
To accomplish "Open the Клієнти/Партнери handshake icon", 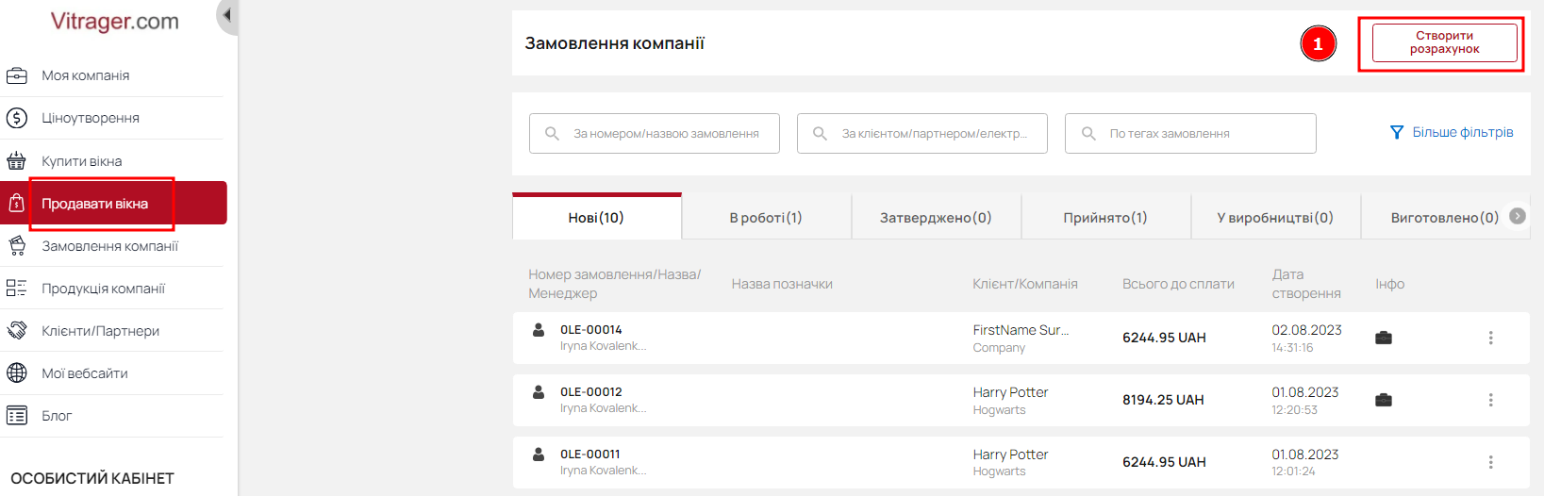I will pyautogui.click(x=17, y=331).
